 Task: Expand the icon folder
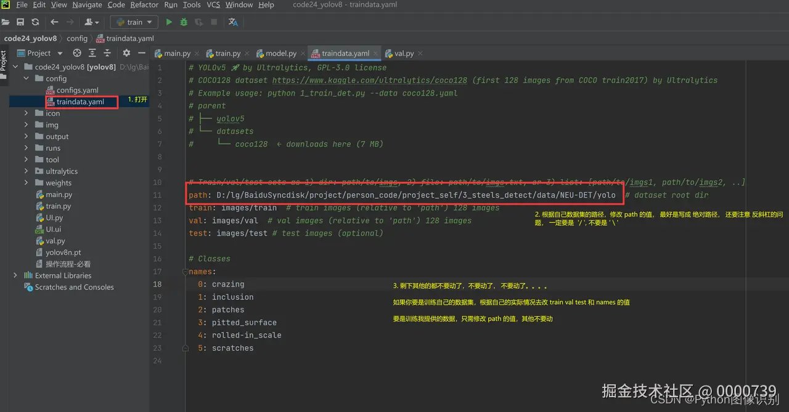(x=27, y=113)
